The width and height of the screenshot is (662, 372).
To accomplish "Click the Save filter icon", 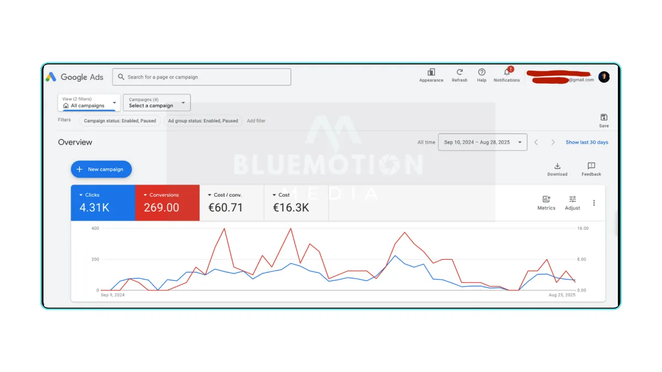I will (604, 117).
